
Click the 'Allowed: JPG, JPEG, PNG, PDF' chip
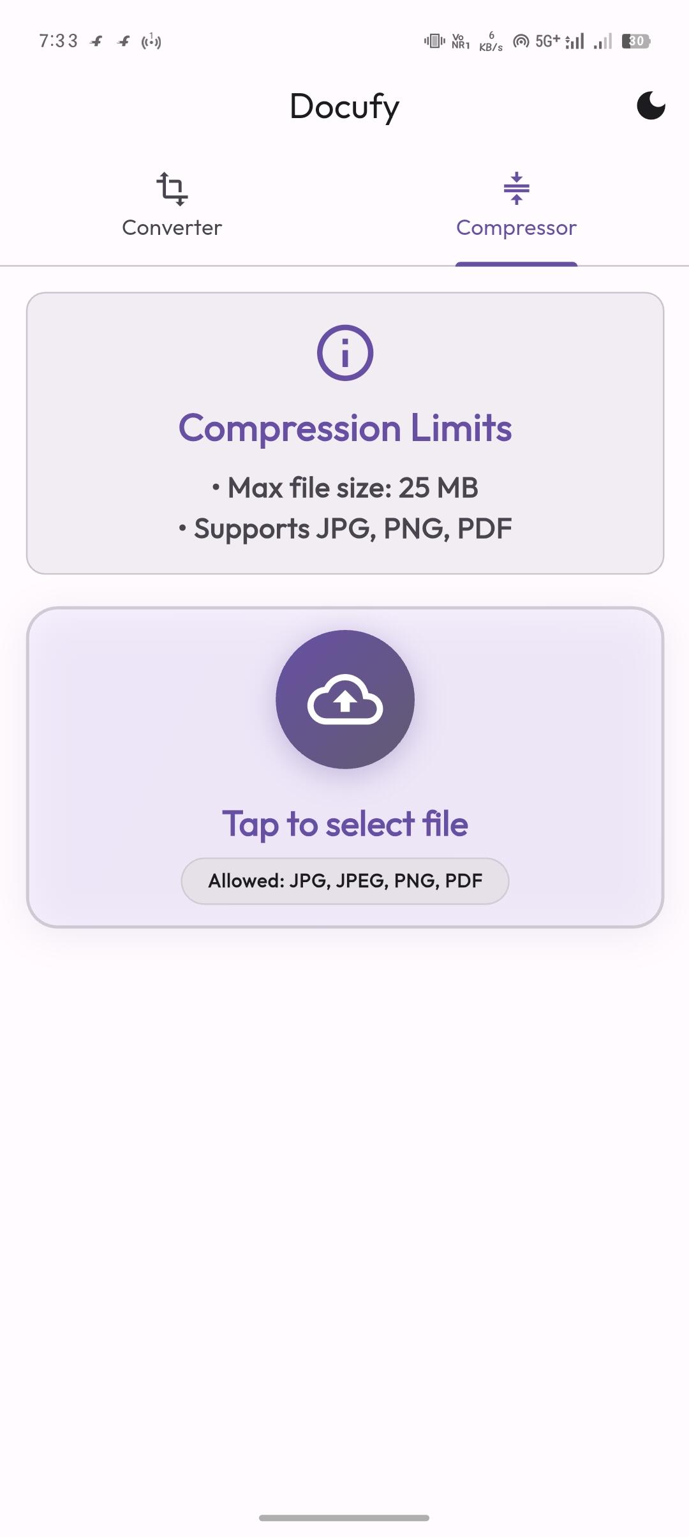(345, 881)
